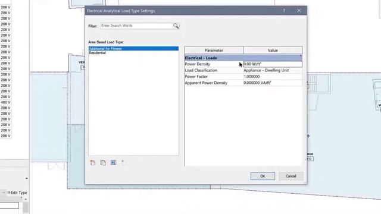Image resolution: width=381 pixels, height=214 pixels.
Task: Click the grayed-out Delete load type icon
Action: [x=123, y=162]
